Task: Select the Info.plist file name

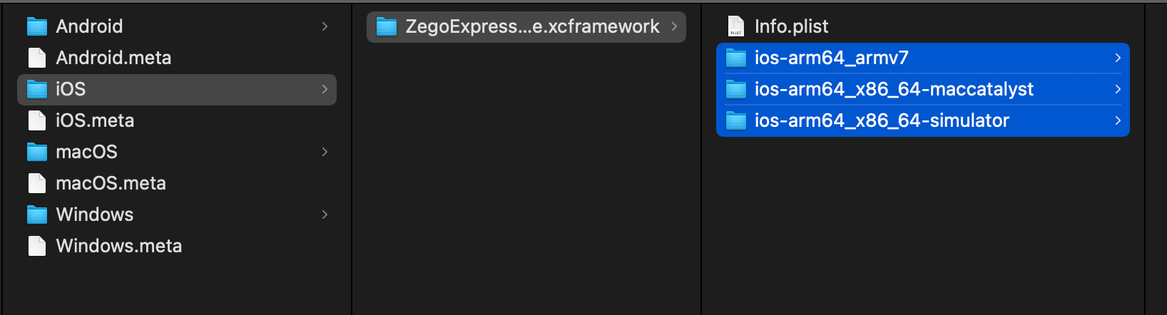Action: (791, 26)
